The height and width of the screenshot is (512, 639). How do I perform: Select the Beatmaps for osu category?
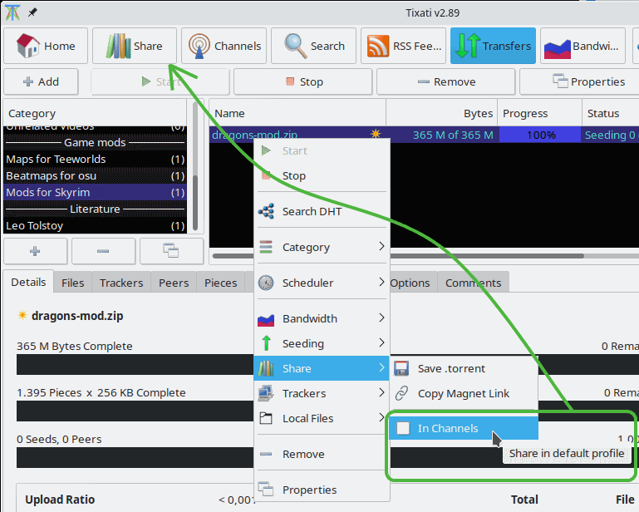(x=95, y=175)
